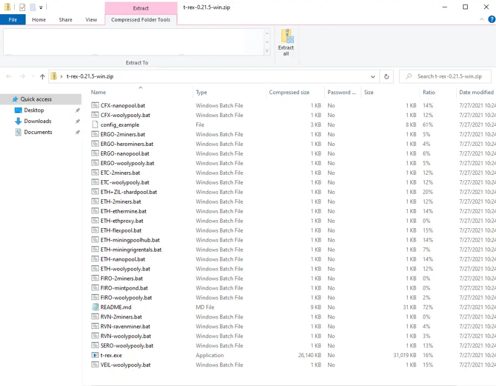The image size is (496, 386).
Task: Click the pin icon next to Desktop
Action: tap(77, 110)
